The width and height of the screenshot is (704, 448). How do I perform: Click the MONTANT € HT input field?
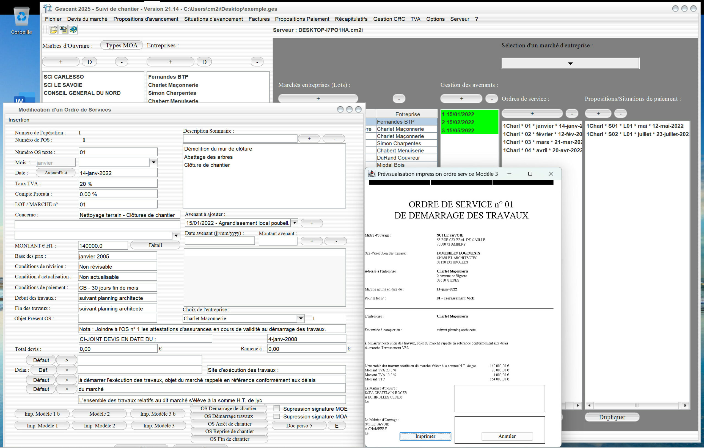click(x=103, y=246)
